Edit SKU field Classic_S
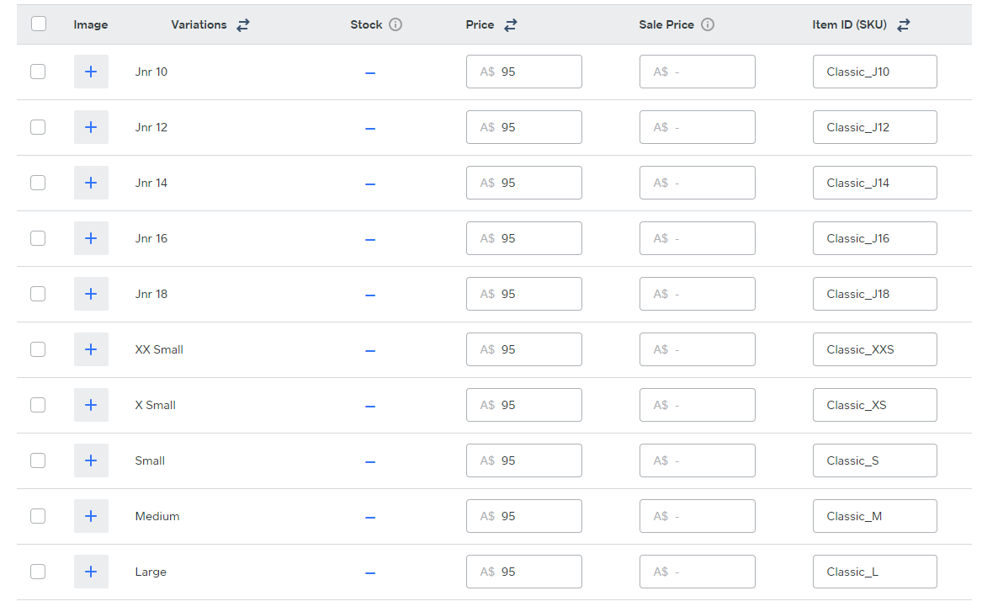The image size is (982, 612). coord(875,460)
